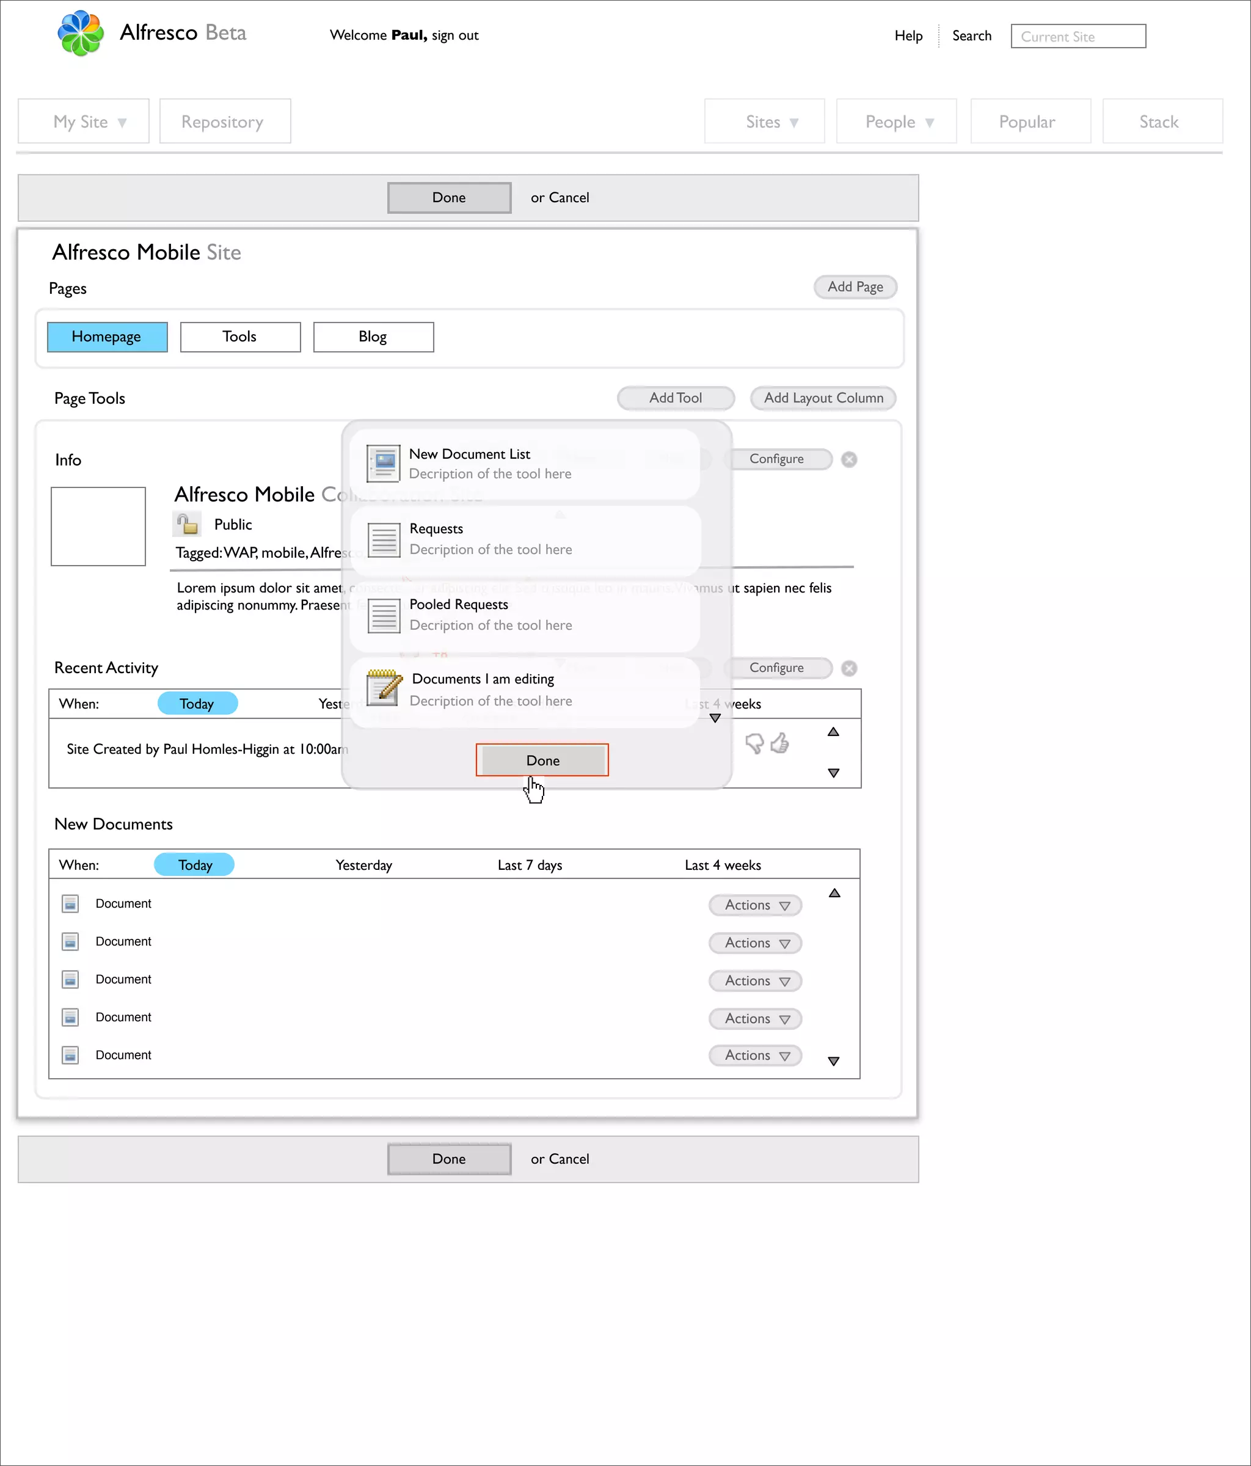The width and height of the screenshot is (1251, 1466).
Task: Click the "Requests" tool title
Action: (x=436, y=529)
